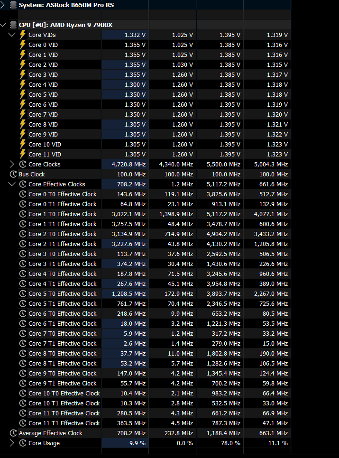Click the voltage icon next to Core 2 VID
Viewport: 339px width, 458px height.
[x=22, y=64]
